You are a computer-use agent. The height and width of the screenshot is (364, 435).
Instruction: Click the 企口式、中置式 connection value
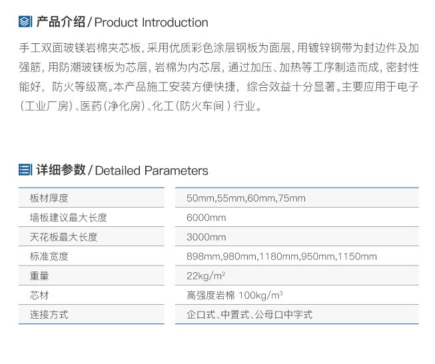pos(249,315)
